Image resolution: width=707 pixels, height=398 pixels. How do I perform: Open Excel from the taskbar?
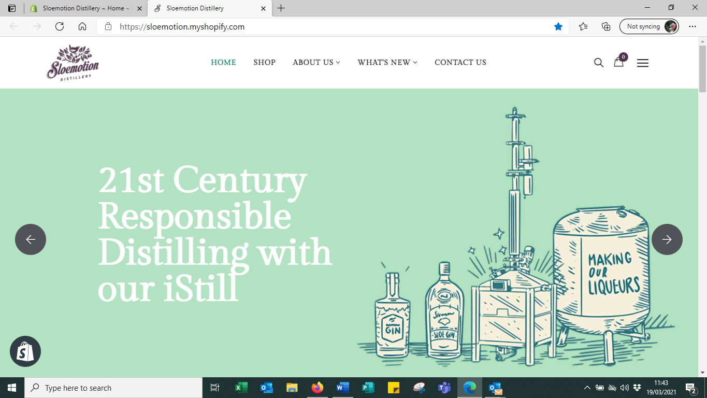[x=241, y=388]
